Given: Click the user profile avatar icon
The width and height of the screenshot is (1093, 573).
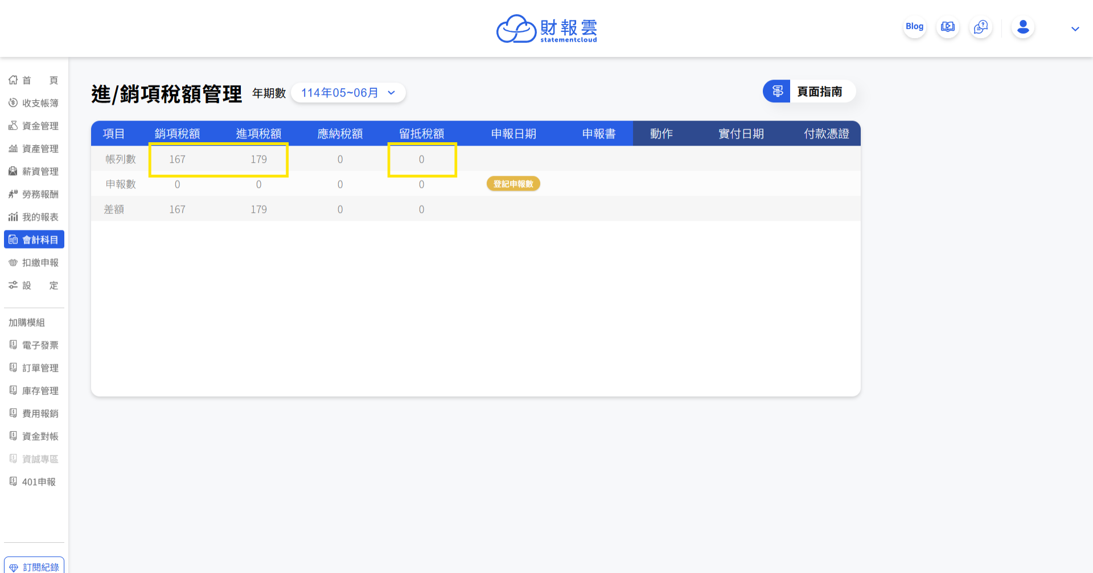Looking at the screenshot, I should 1023,27.
